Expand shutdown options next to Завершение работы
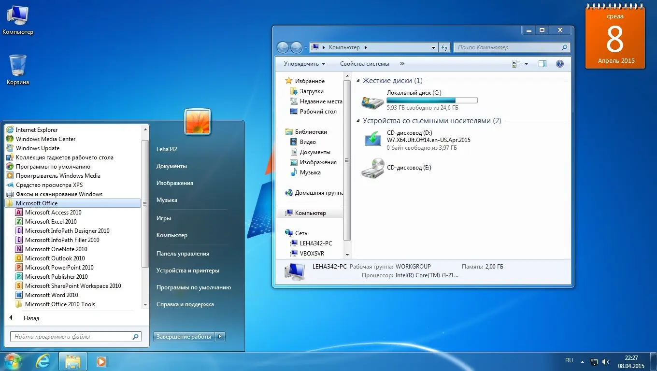 pos(220,336)
